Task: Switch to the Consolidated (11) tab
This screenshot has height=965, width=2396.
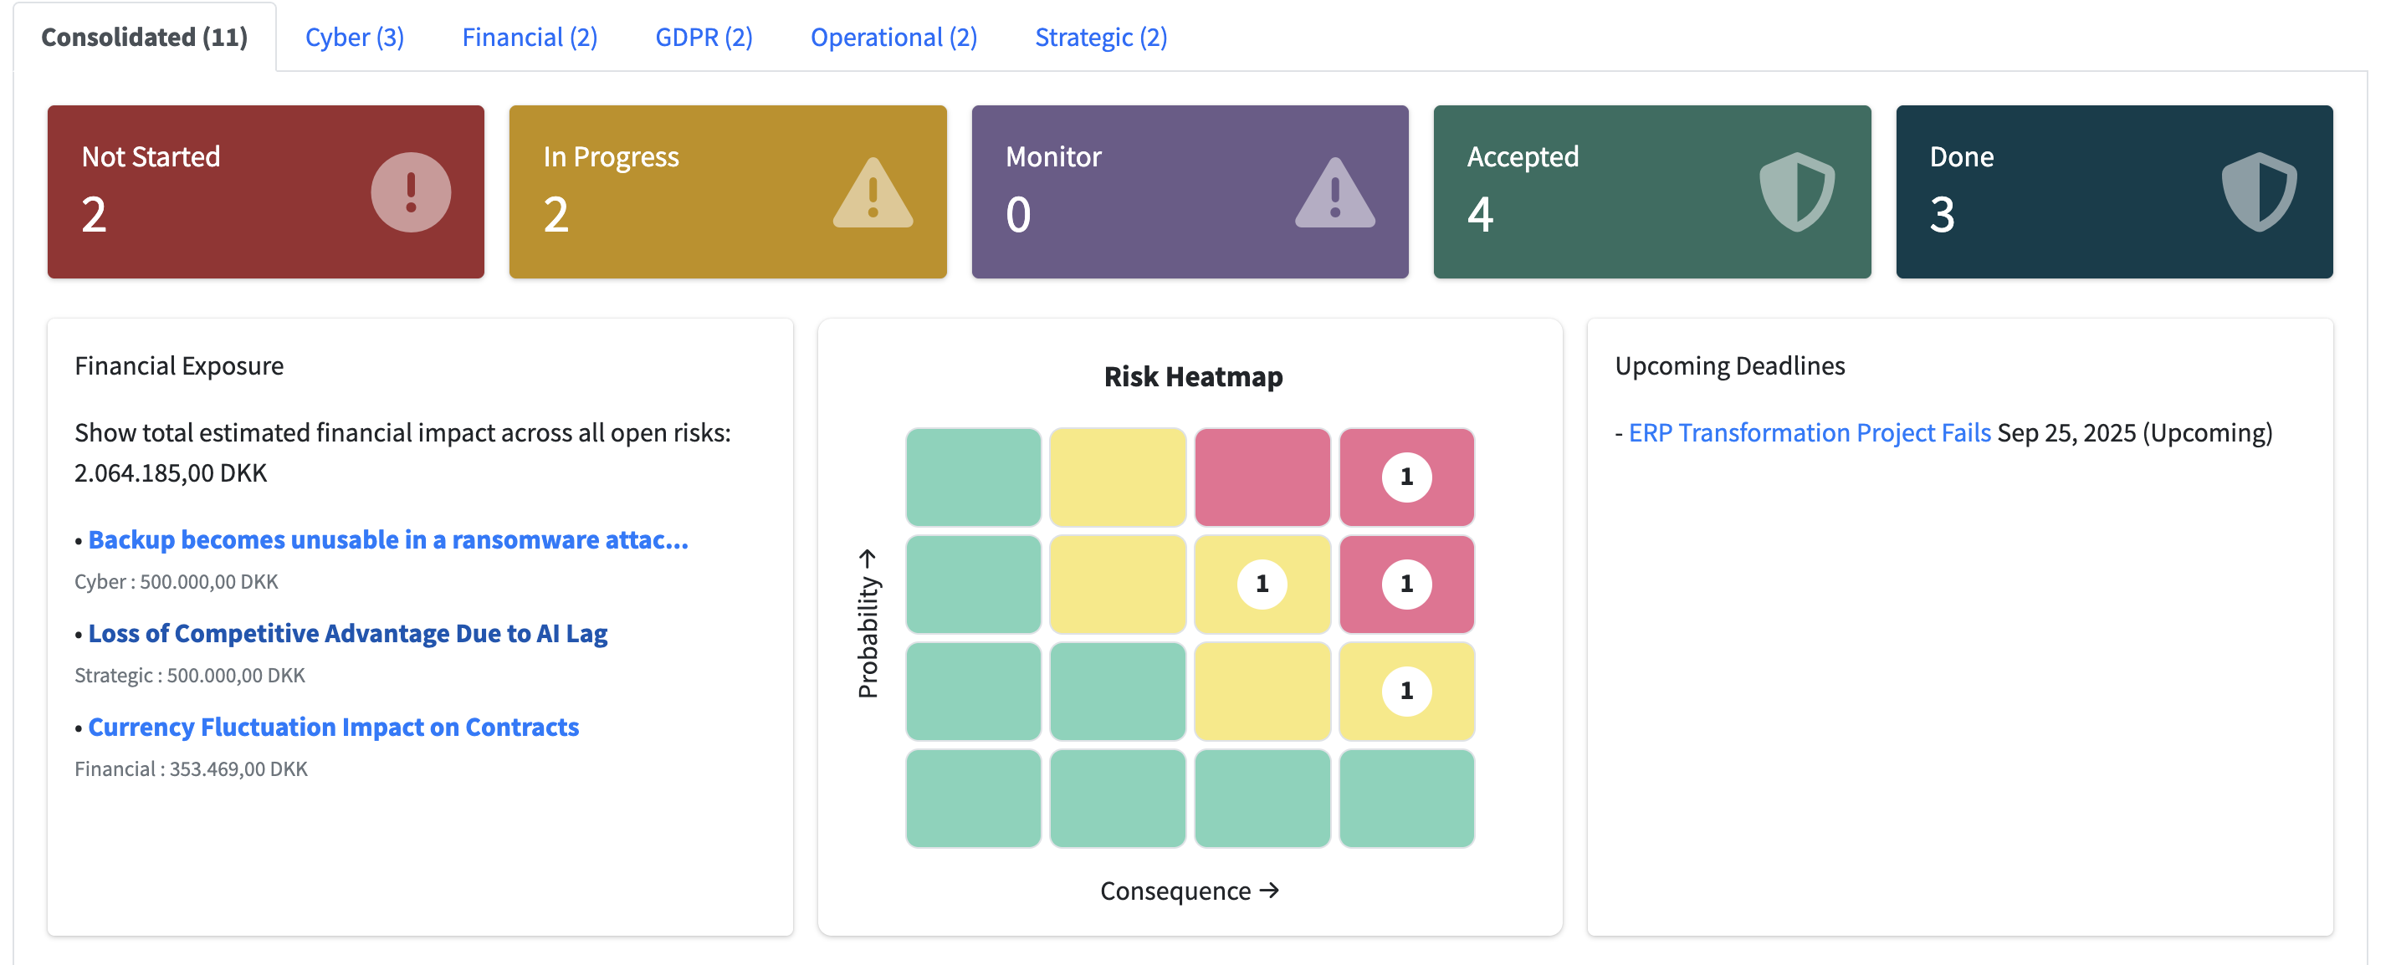Action: click(144, 37)
